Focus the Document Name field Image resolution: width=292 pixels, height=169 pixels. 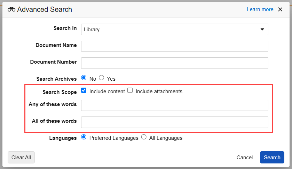point(174,46)
